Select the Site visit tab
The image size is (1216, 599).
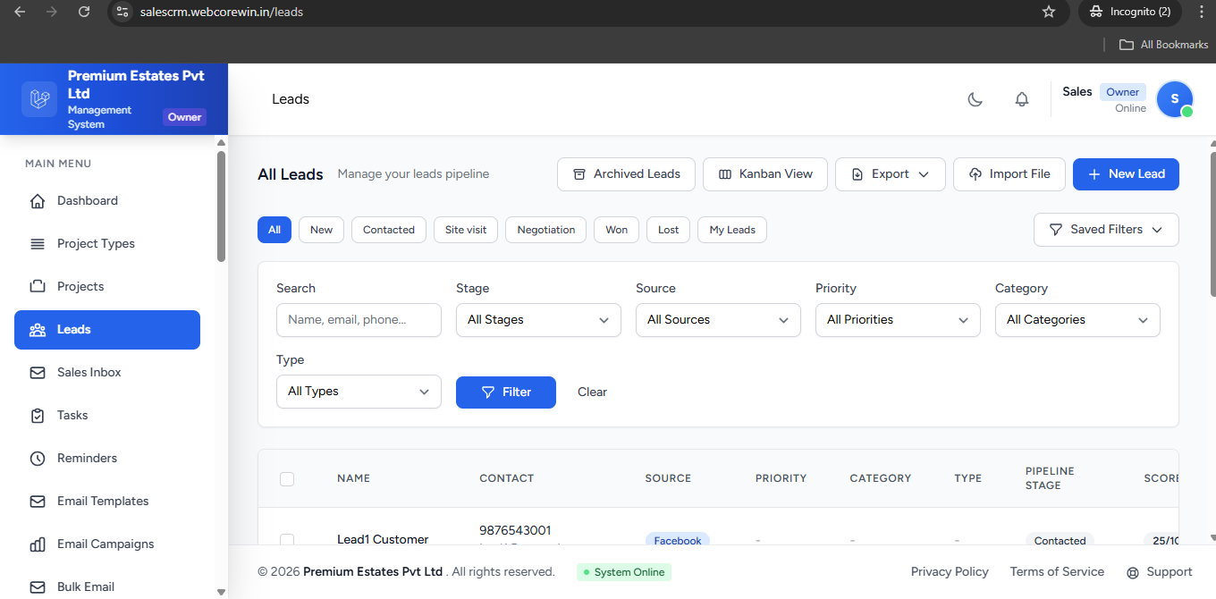click(x=466, y=230)
